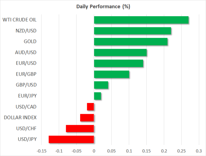Click the USD/CHF red bar
This screenshot has height=156, width=206.
click(80, 129)
